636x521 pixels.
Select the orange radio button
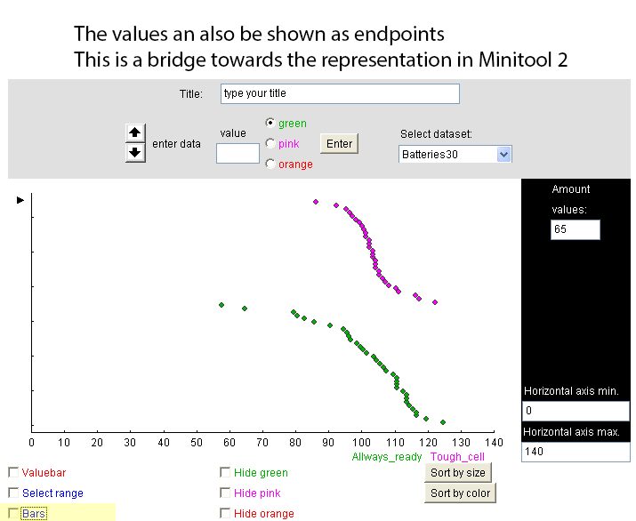[270, 164]
